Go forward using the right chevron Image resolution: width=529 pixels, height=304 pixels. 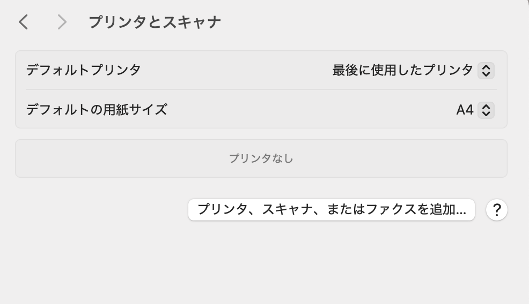coord(62,22)
